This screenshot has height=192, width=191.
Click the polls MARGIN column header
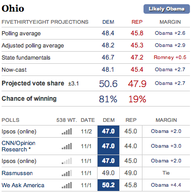(x=166, y=120)
